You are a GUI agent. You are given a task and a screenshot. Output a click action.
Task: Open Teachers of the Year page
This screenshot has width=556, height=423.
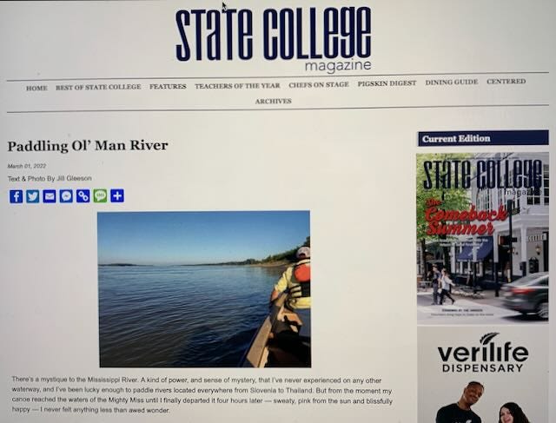(x=237, y=86)
